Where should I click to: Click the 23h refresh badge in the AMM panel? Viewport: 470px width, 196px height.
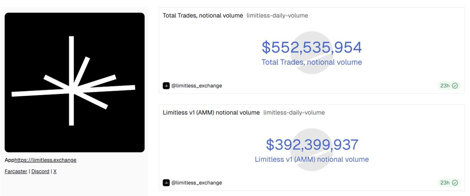tap(449, 183)
